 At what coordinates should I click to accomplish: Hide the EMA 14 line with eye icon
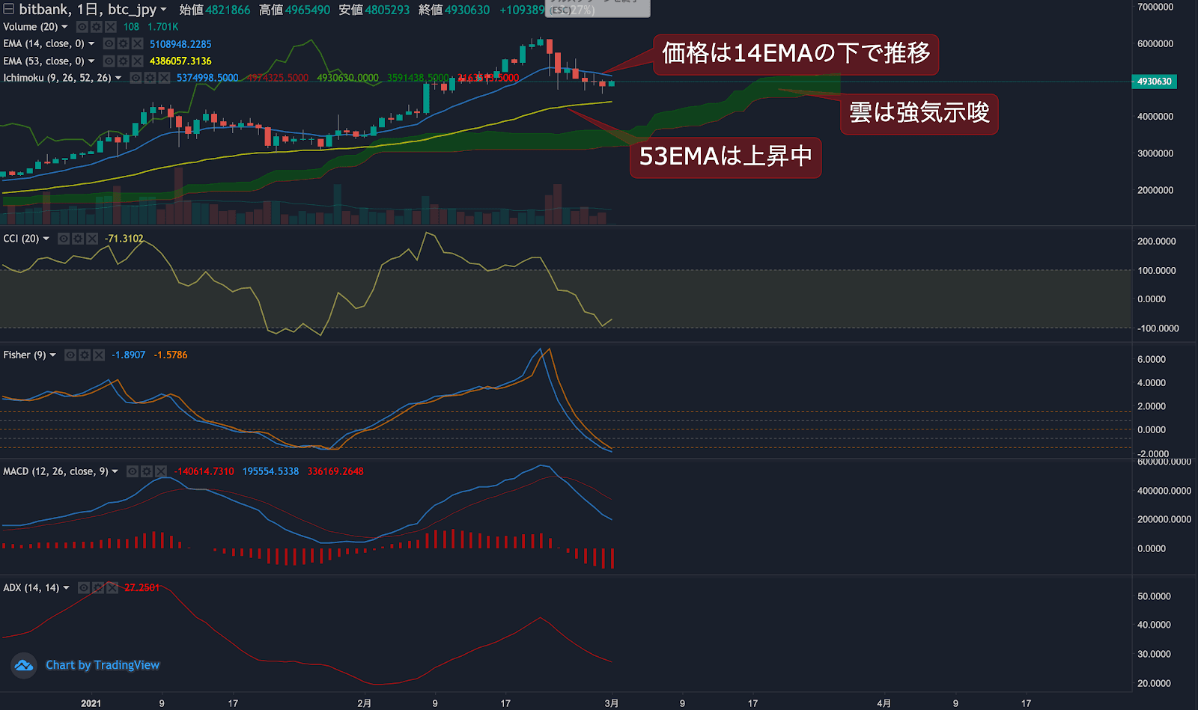tap(109, 44)
